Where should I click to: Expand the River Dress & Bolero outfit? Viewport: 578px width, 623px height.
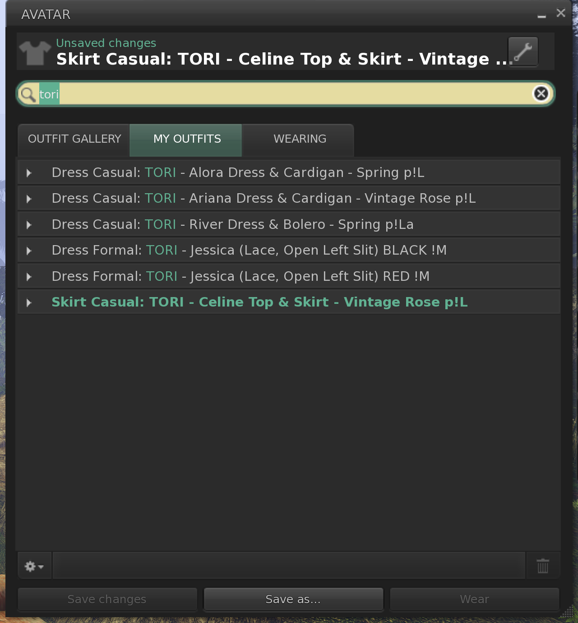(29, 225)
